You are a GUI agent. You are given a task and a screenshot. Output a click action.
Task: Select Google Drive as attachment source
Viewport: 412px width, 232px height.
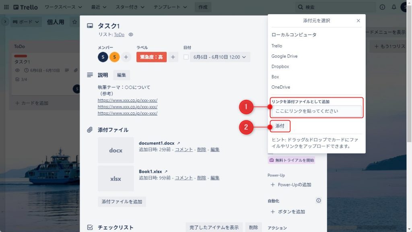(284, 56)
